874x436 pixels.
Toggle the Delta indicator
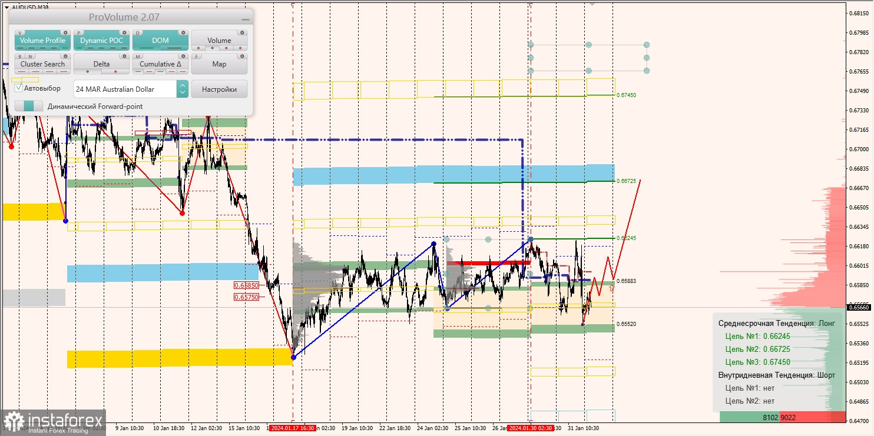click(x=101, y=64)
